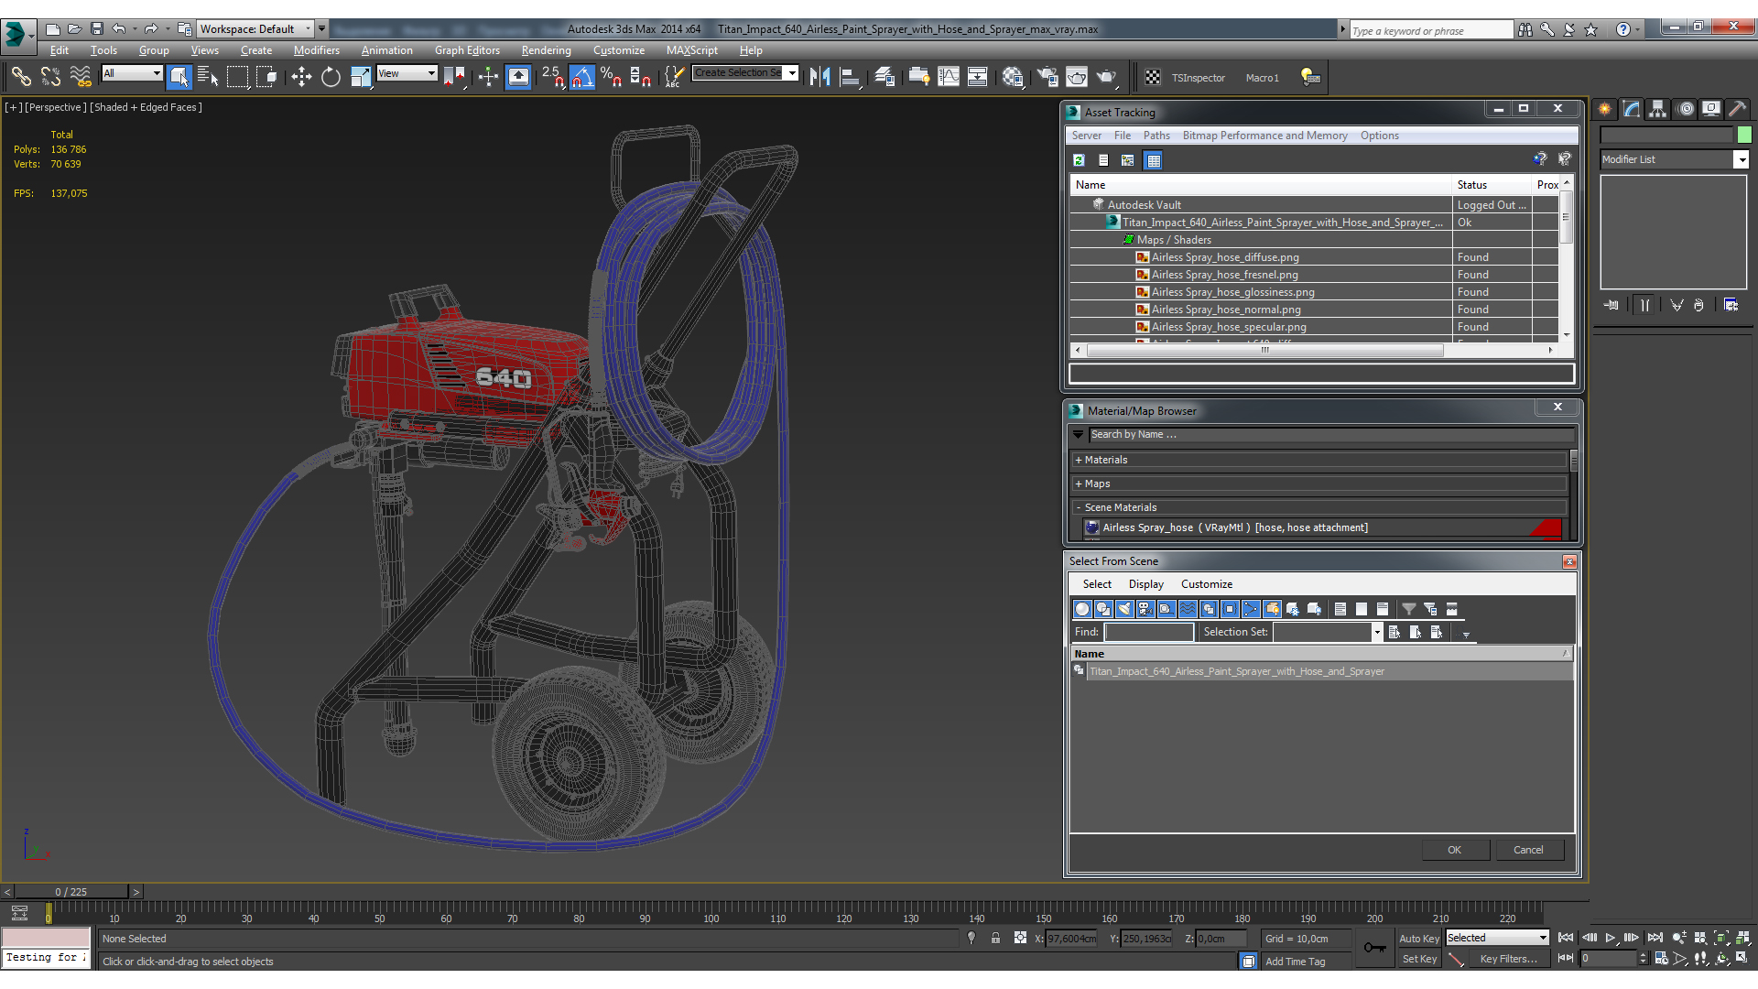Click OK in Select From Scene
Viewport: 1758px width, 989px height.
click(1454, 850)
